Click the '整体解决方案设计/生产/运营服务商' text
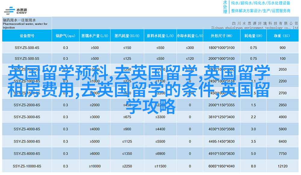The height and width of the screenshot is (175, 301). [x=261, y=11]
